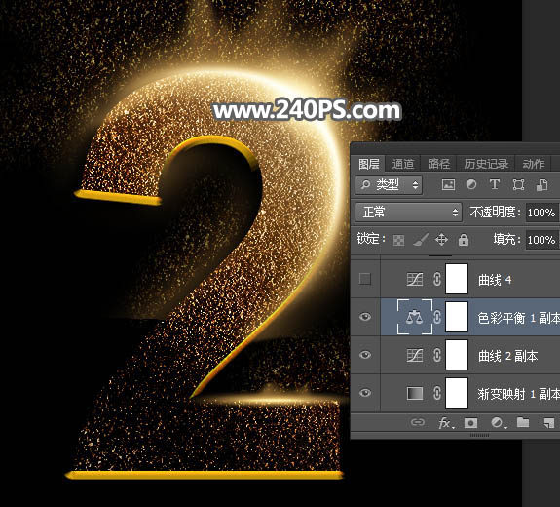
Task: Select the 曲线 4 layer mask thumbnail
Action: (x=457, y=279)
